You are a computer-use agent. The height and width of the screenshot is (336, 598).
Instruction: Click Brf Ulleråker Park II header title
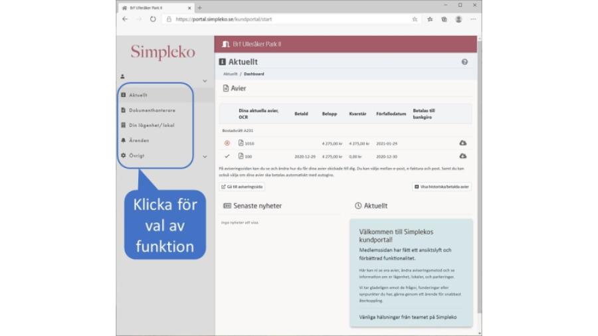[257, 44]
